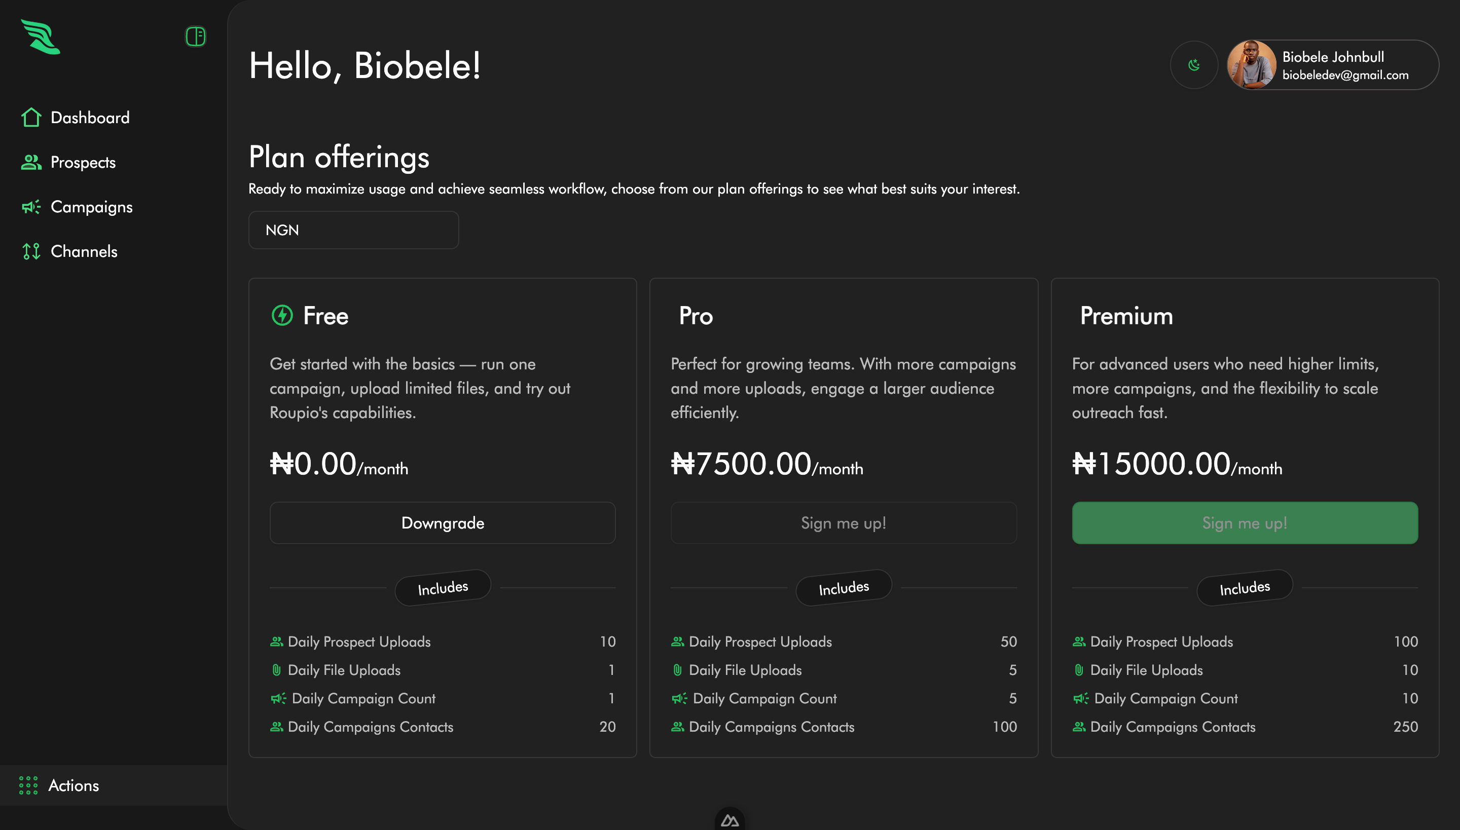Click Includes badge on Free plan
The width and height of the screenshot is (1460, 830).
pos(443,587)
